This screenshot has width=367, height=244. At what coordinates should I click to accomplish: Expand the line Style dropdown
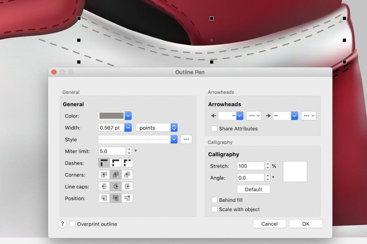pos(174,140)
